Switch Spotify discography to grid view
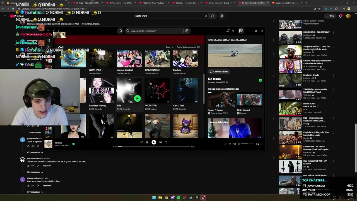Screen dimensions: 357x201 pyautogui.click(x=198, y=47)
